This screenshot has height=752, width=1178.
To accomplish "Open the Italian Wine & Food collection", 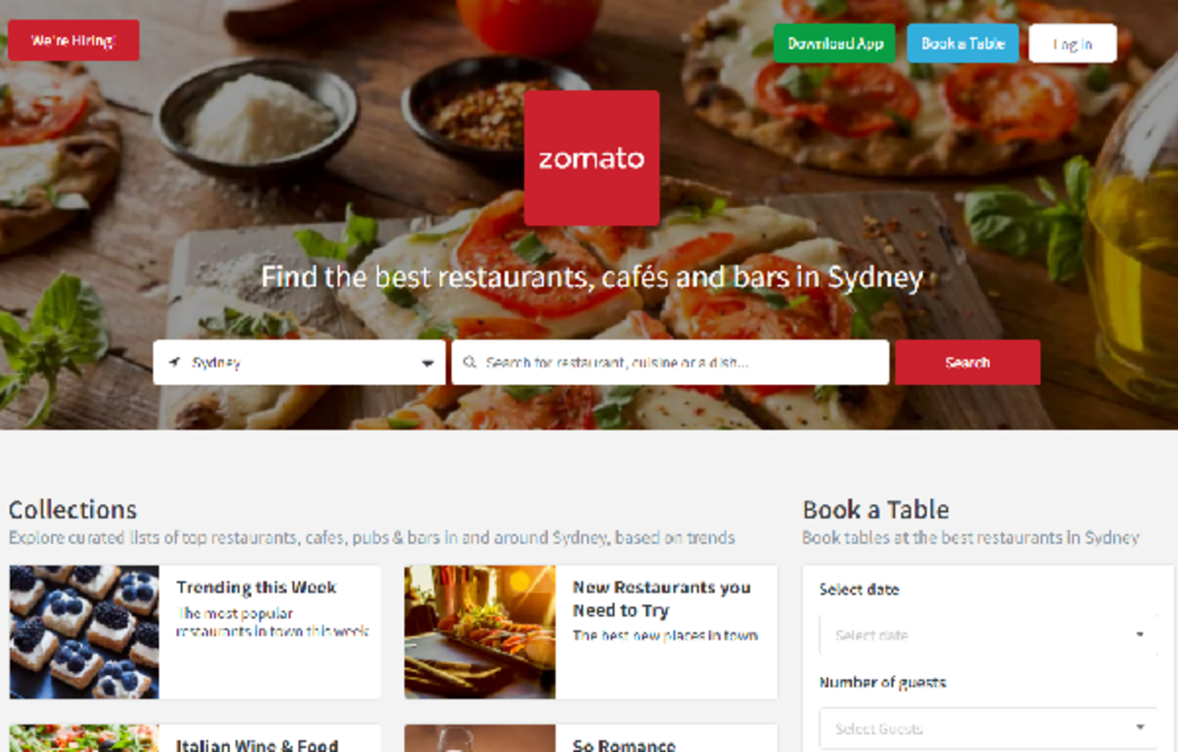I will click(257, 745).
